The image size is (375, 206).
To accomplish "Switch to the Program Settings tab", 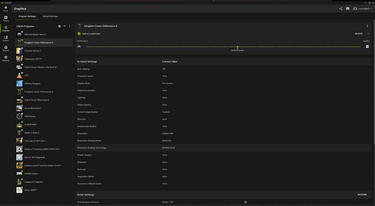I will point(27,16).
